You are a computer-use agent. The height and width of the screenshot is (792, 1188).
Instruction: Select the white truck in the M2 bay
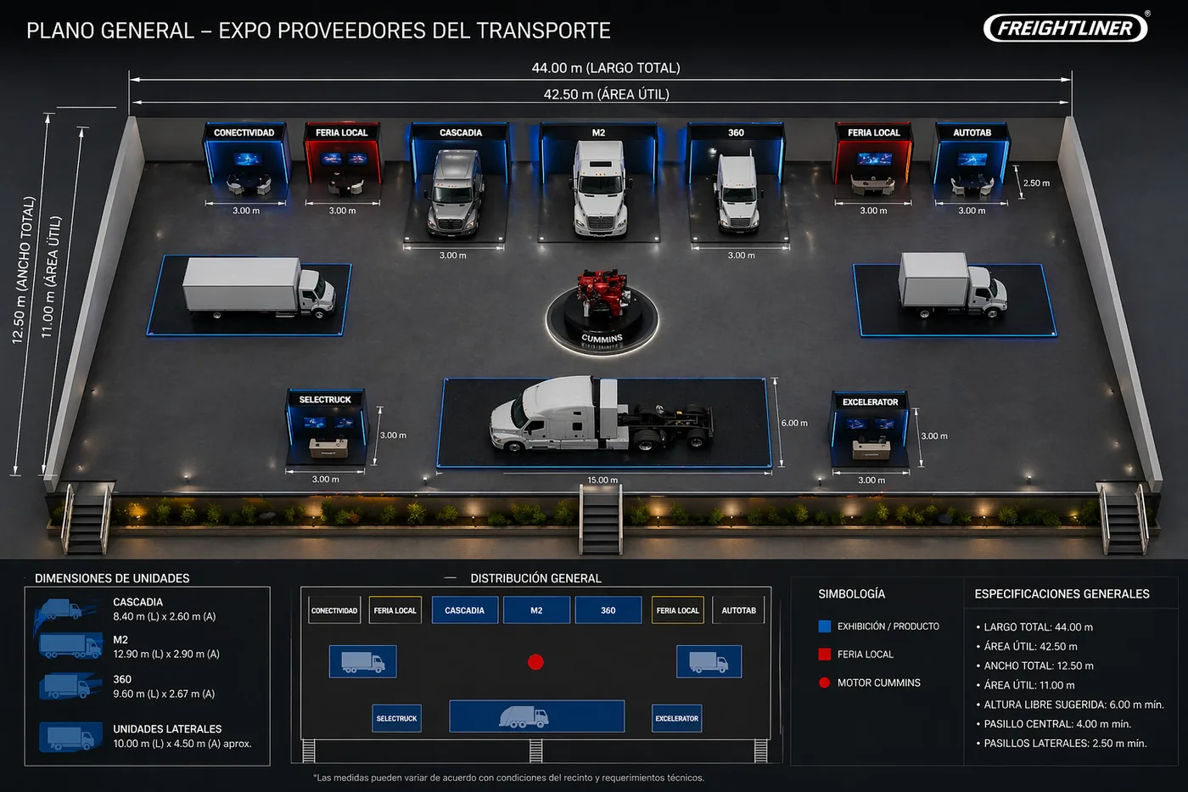600,188
